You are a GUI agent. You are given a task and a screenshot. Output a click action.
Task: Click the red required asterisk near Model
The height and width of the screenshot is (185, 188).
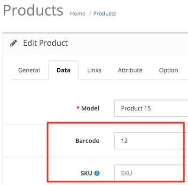pyautogui.click(x=78, y=108)
